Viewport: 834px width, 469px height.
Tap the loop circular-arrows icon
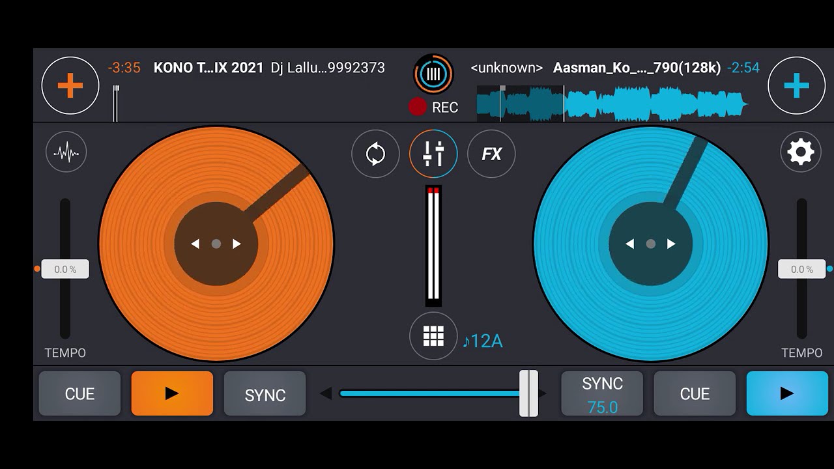click(375, 154)
